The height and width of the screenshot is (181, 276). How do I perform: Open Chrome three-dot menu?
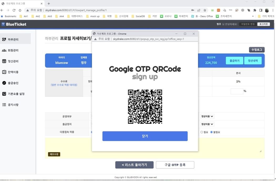point(273,10)
